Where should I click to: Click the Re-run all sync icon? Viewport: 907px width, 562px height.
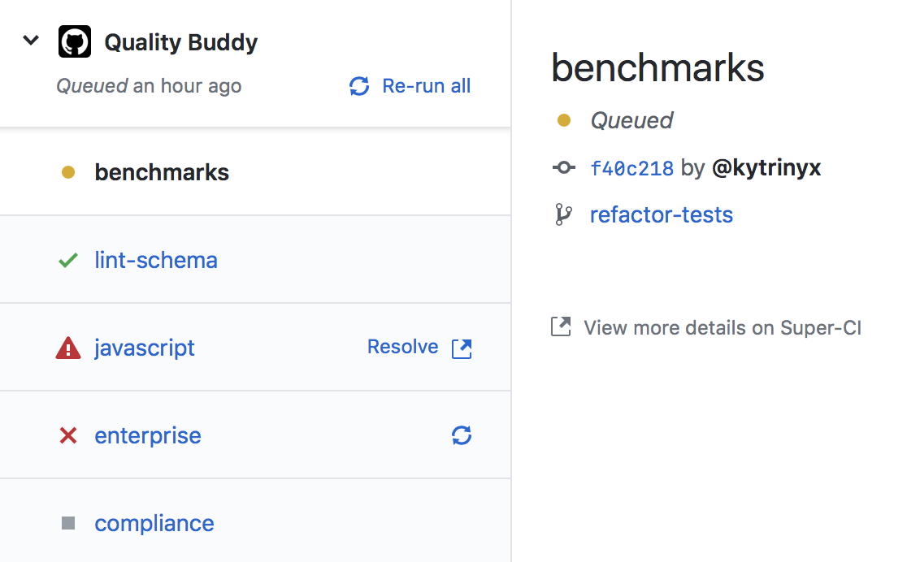pyautogui.click(x=359, y=86)
